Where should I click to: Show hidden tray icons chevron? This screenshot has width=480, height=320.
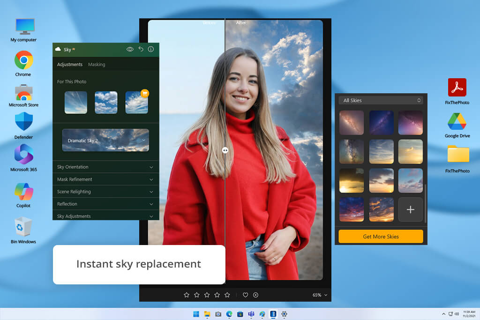443,314
